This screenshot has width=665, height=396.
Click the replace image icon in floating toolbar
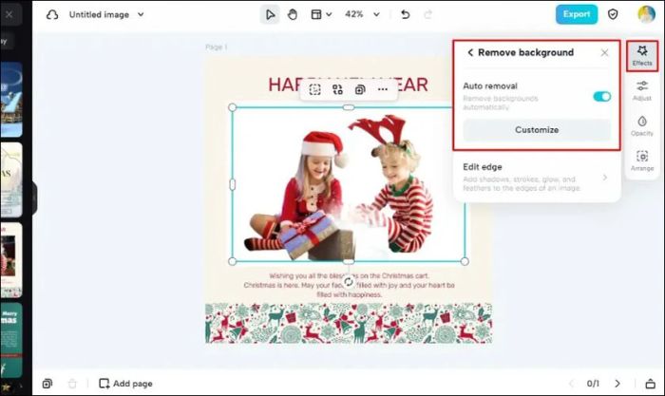(x=337, y=89)
